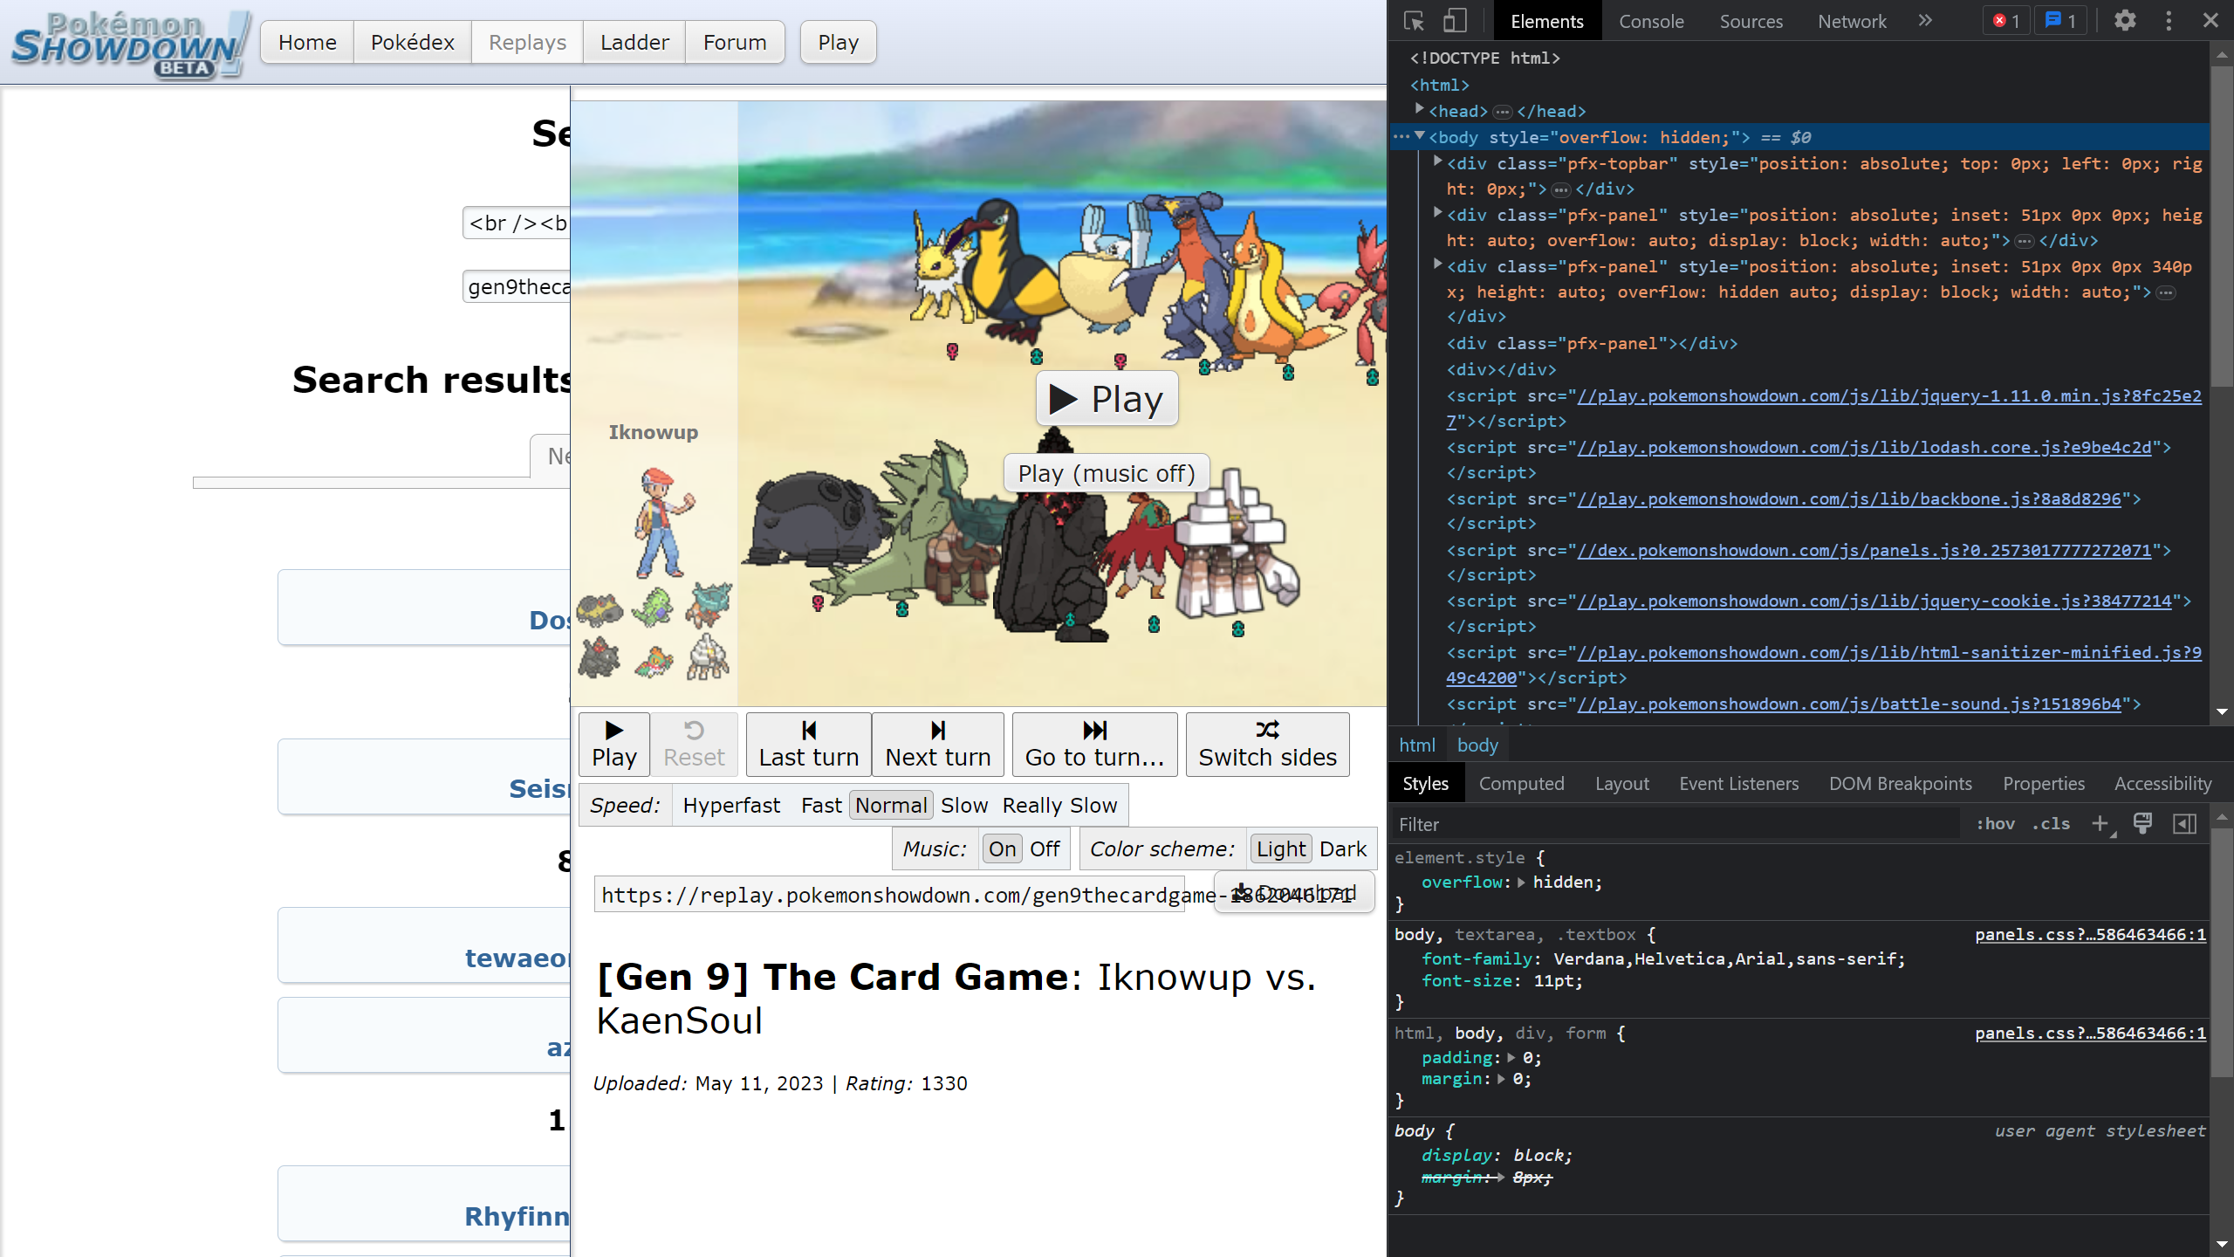The image size is (2234, 1257).
Task: Select the html breadcrumb item
Action: 1416,745
